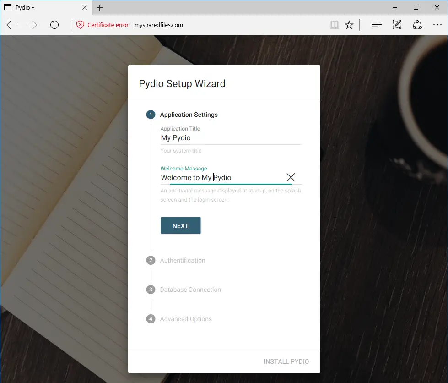Add page to favorites star icon
The height and width of the screenshot is (383, 448).
tap(349, 25)
